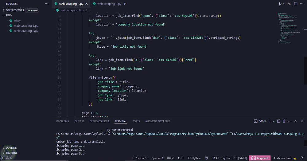307x161 pixels.
Task: Open the run options dropdown arrow
Action: pos(284,4)
